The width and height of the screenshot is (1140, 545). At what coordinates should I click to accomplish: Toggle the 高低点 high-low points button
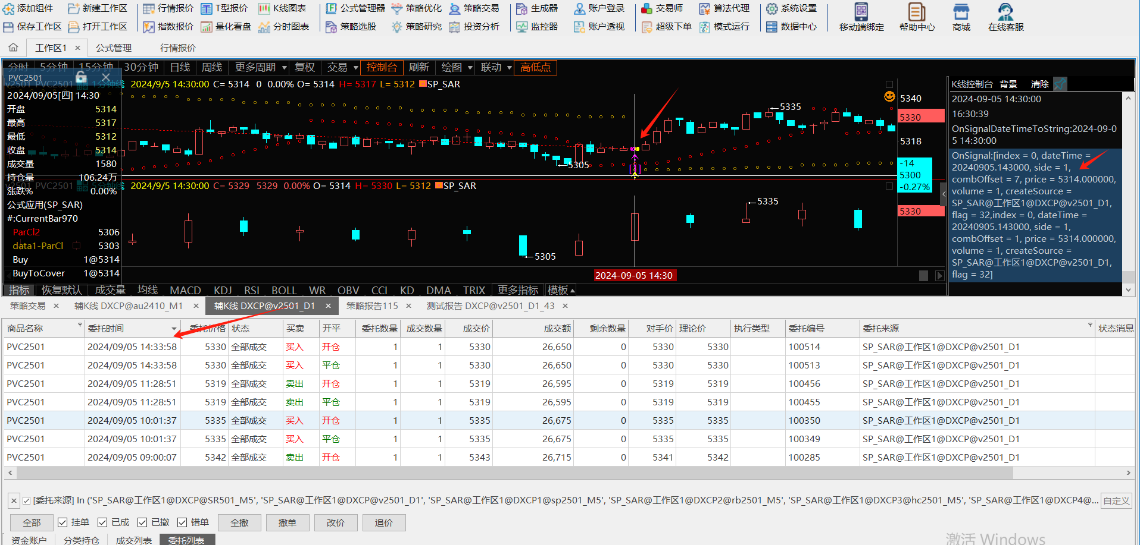pos(536,67)
